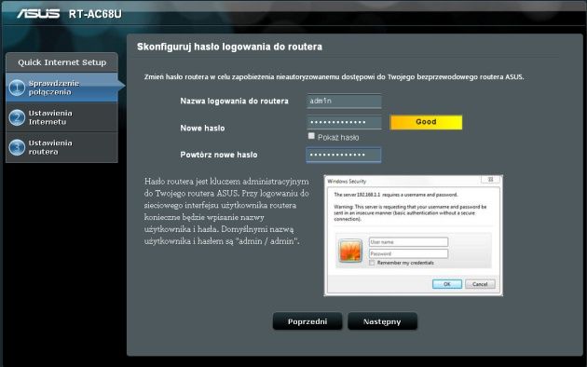The width and height of the screenshot is (587, 367).
Task: Click the Windows Security example image
Action: [x=414, y=236]
